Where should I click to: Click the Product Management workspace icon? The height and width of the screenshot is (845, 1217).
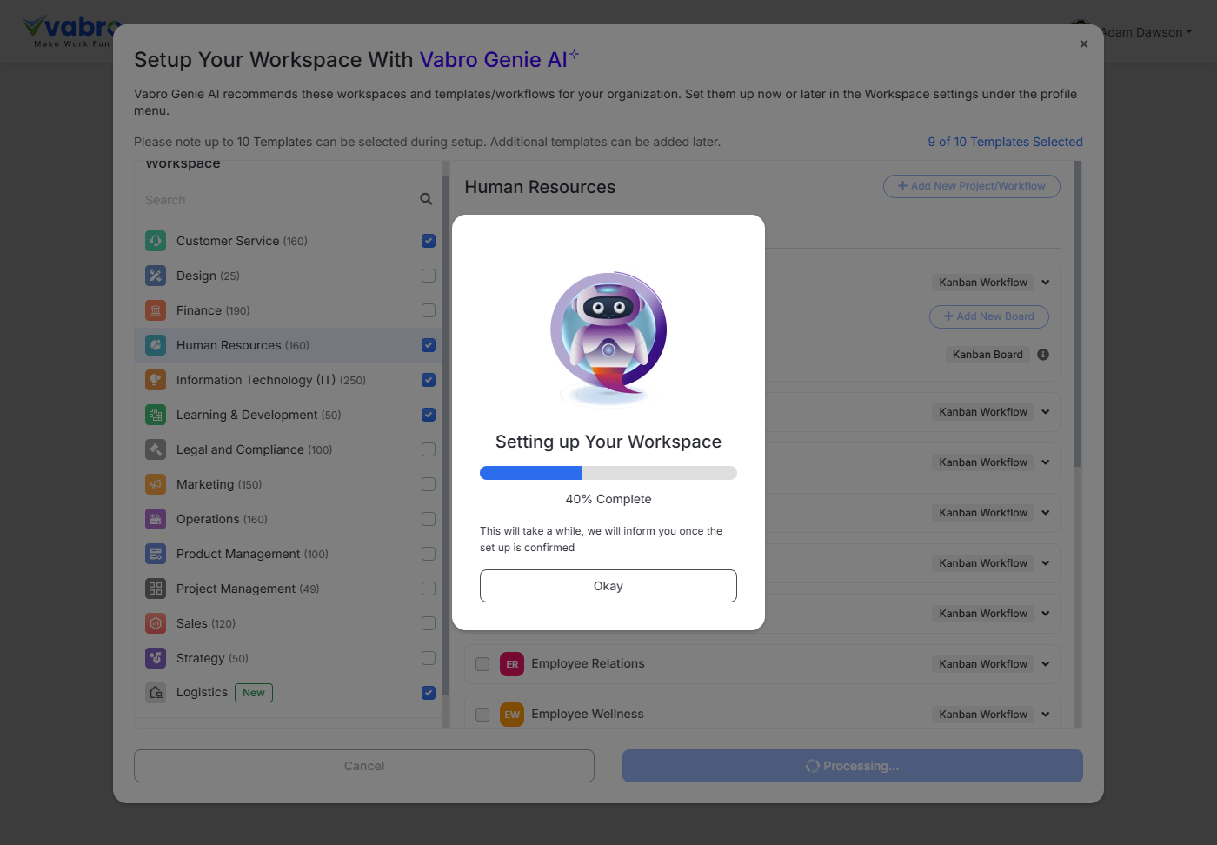click(156, 554)
